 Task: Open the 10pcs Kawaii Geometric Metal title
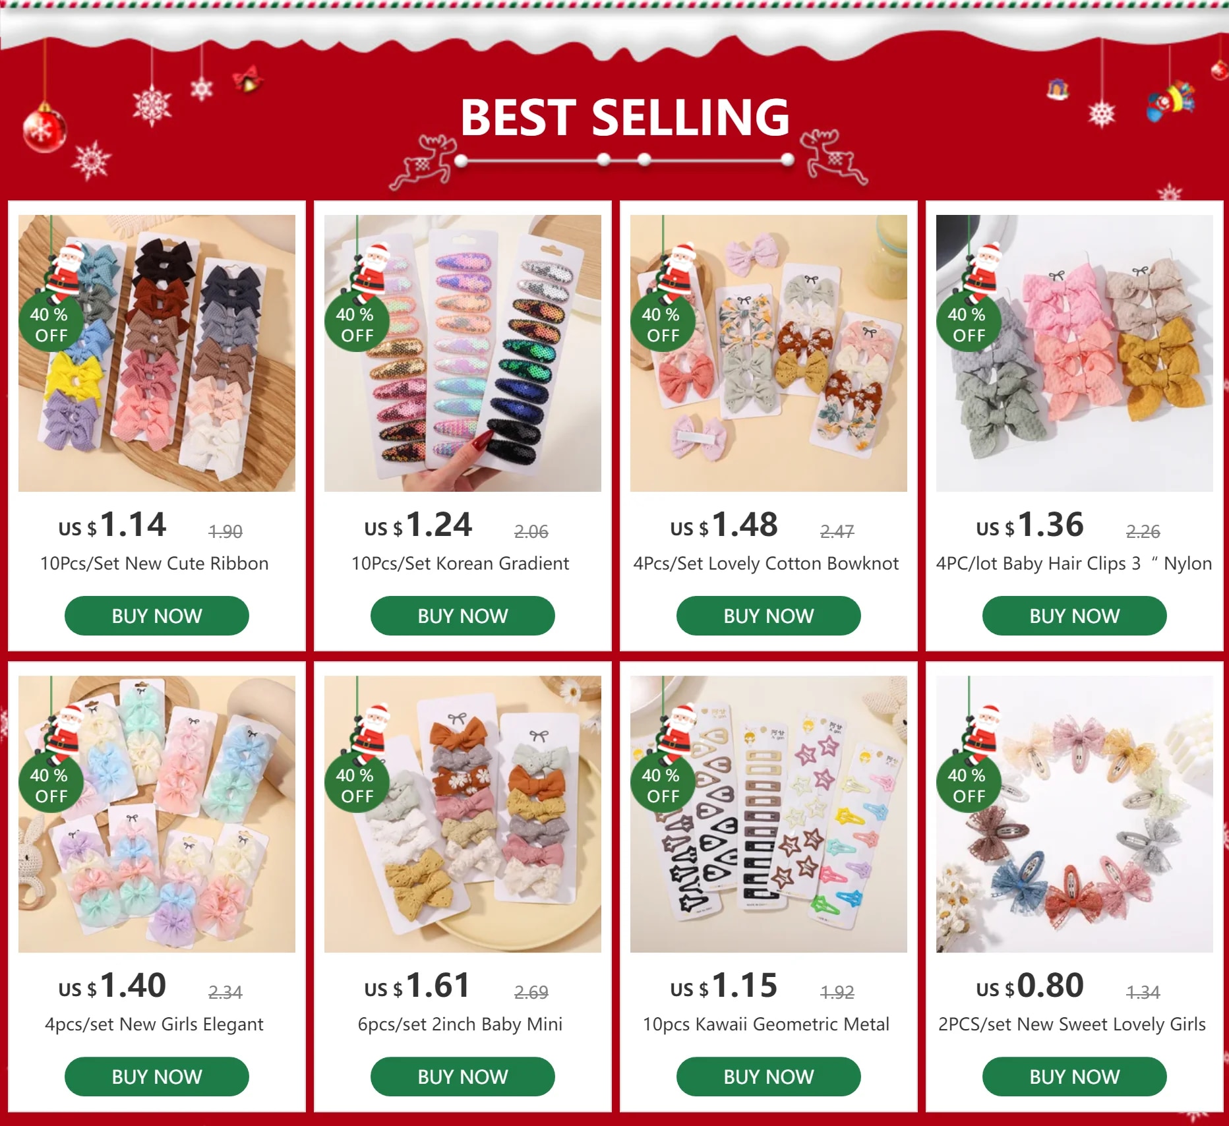(766, 1024)
